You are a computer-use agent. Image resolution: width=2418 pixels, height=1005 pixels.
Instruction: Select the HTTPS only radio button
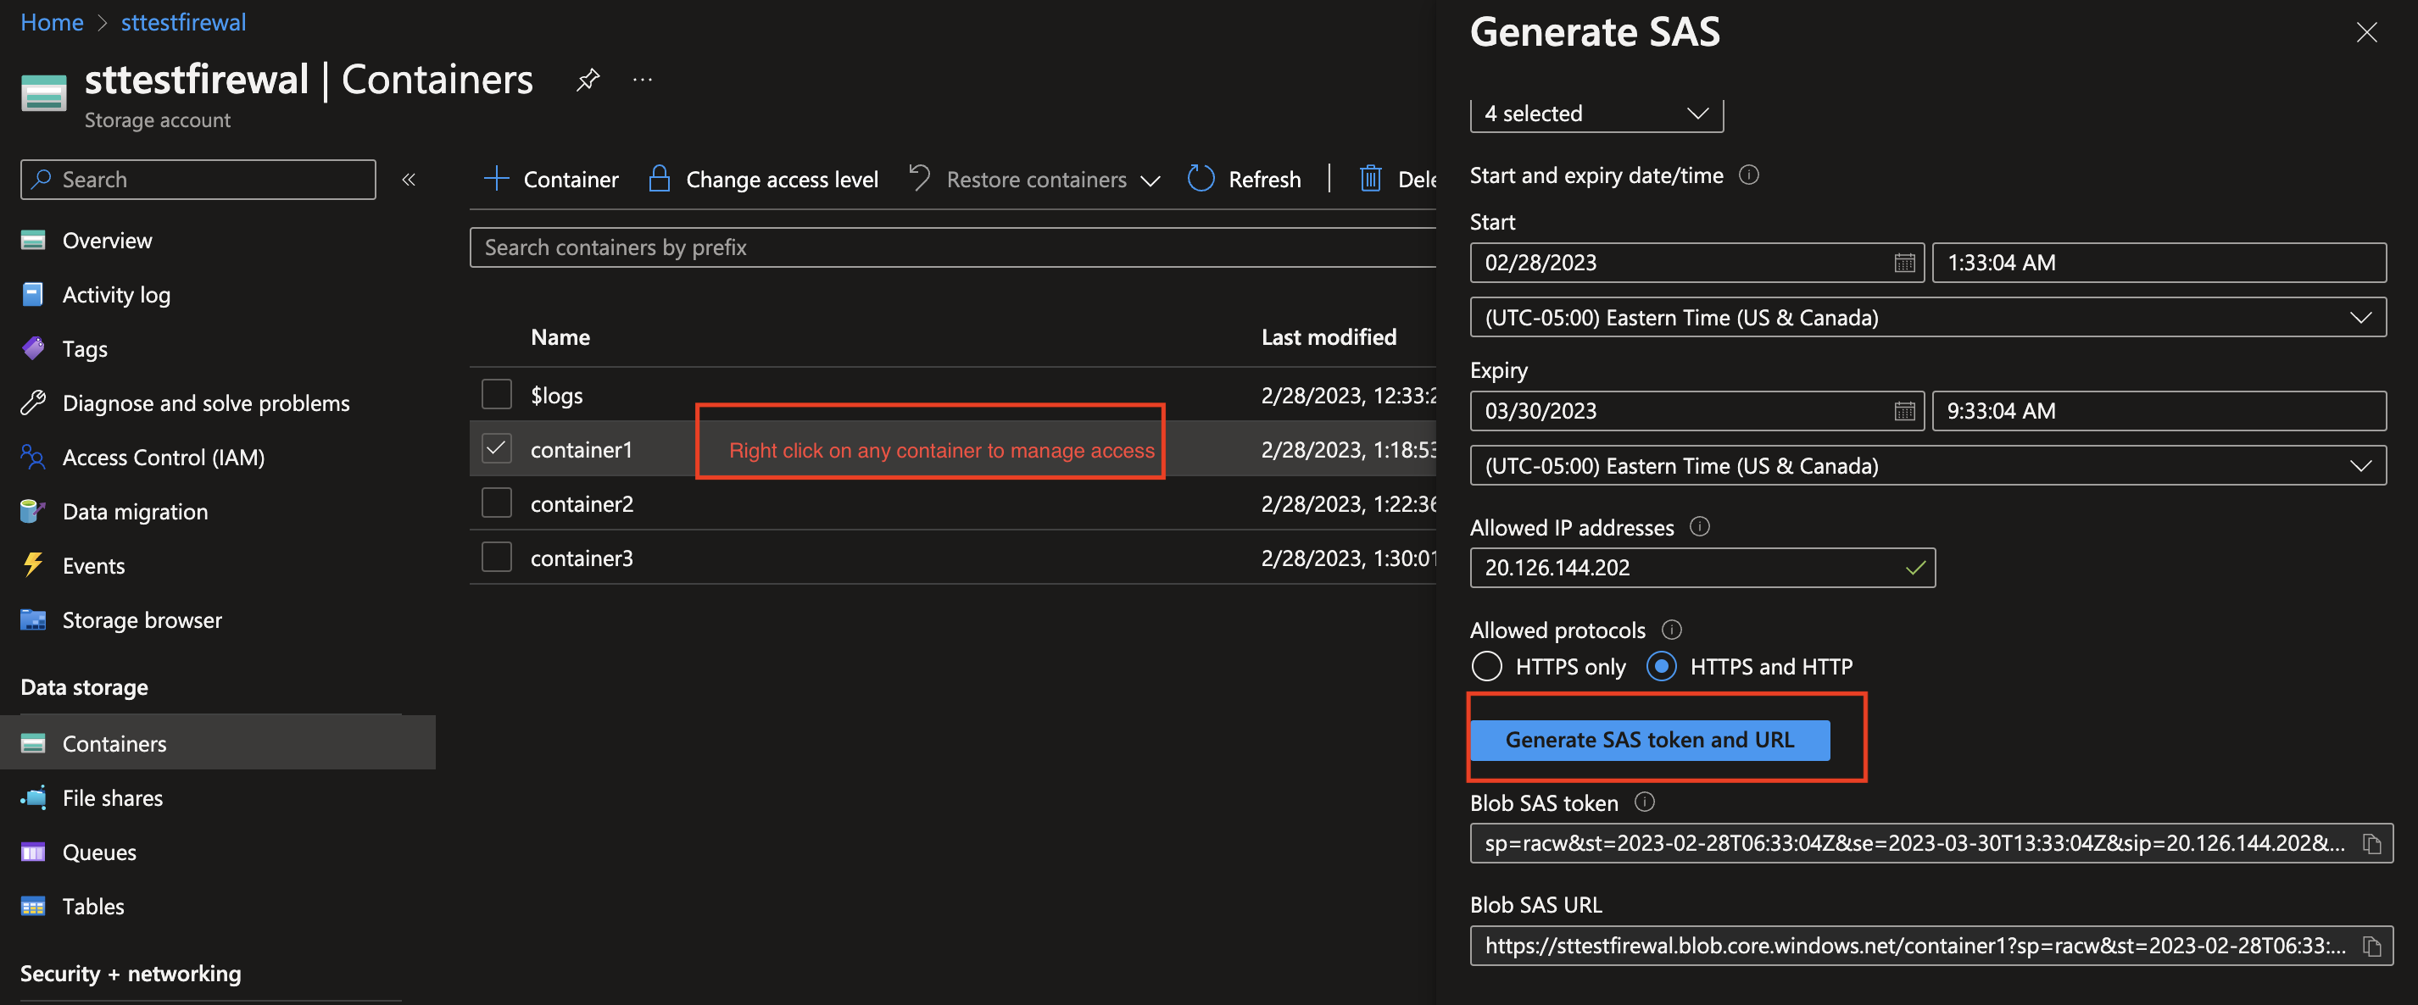tap(1486, 666)
